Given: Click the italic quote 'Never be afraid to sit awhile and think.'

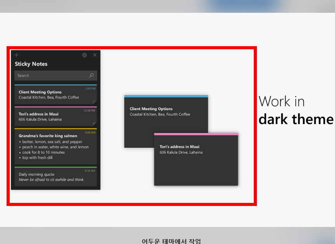Looking at the screenshot, I should point(51,180).
